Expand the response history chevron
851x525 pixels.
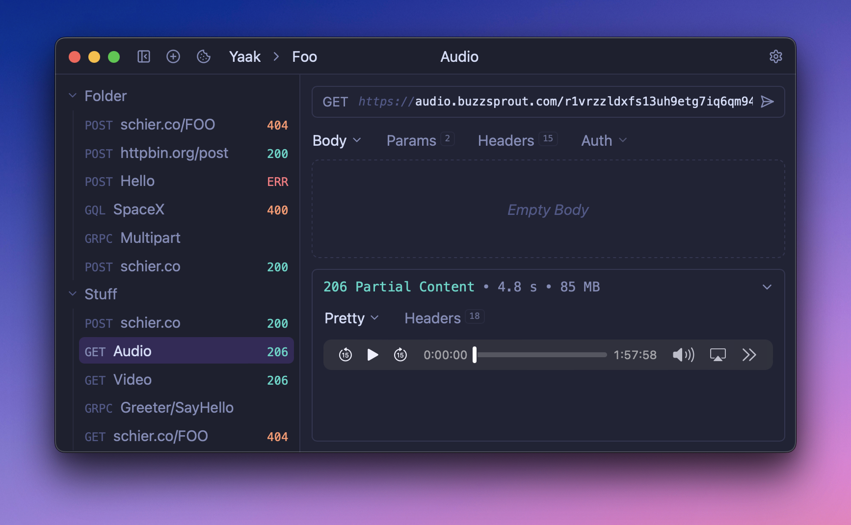(x=767, y=287)
